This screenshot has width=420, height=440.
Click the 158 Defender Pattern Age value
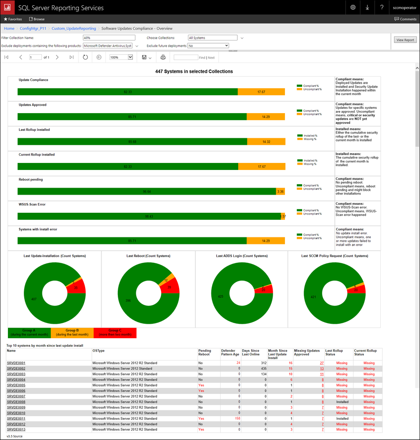click(237, 418)
